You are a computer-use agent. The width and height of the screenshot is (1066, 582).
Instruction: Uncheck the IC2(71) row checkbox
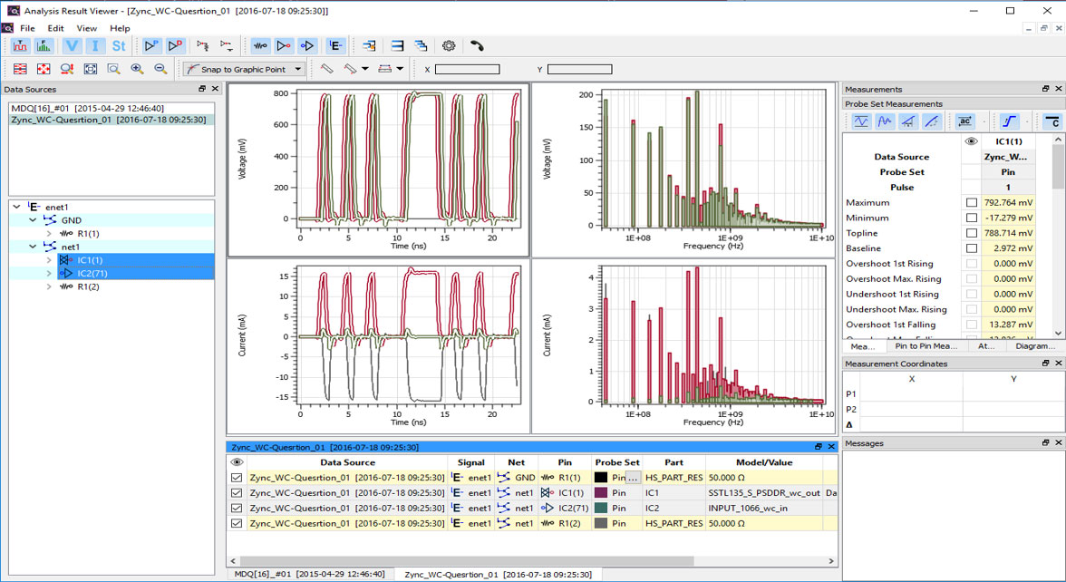pyautogui.click(x=237, y=508)
